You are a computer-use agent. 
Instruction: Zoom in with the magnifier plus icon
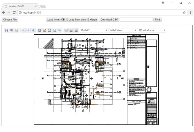pyautogui.click(x=23, y=30)
